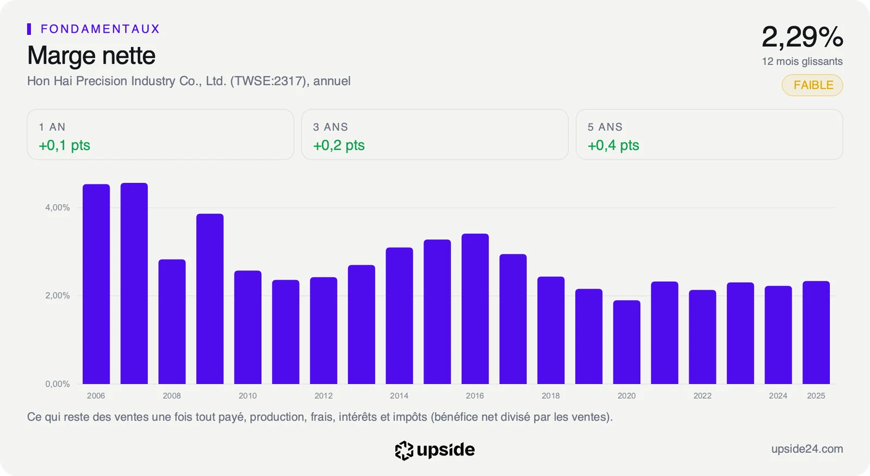Click the '12 mois glissants' caption
Image resolution: width=870 pixels, height=476 pixels.
[803, 61]
